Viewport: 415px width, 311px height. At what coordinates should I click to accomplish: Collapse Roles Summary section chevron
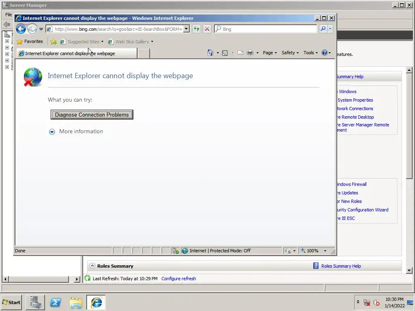92,266
